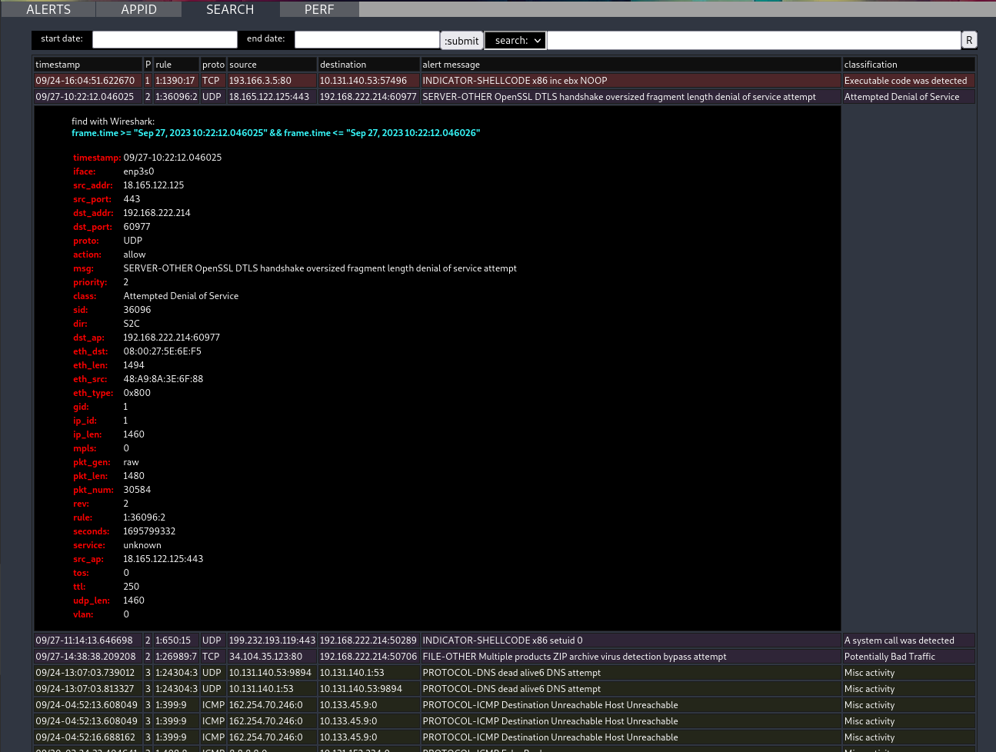Click src_ap value 18.165.122.125:443
This screenshot has height=752, width=996.
(x=163, y=559)
